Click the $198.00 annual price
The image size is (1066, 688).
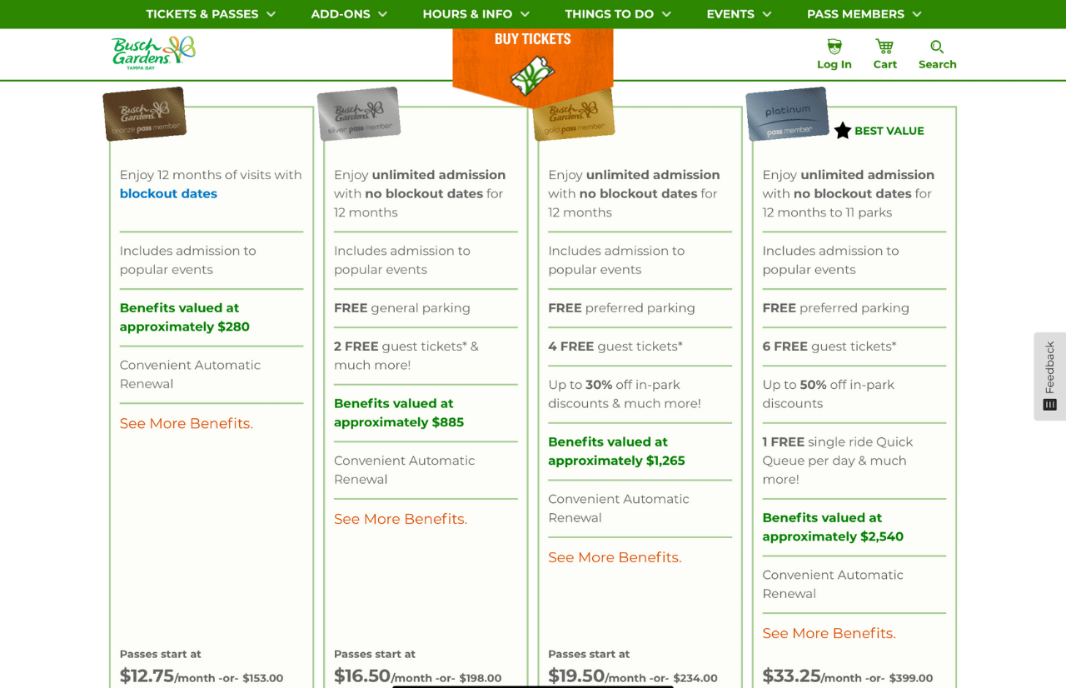coord(481,679)
